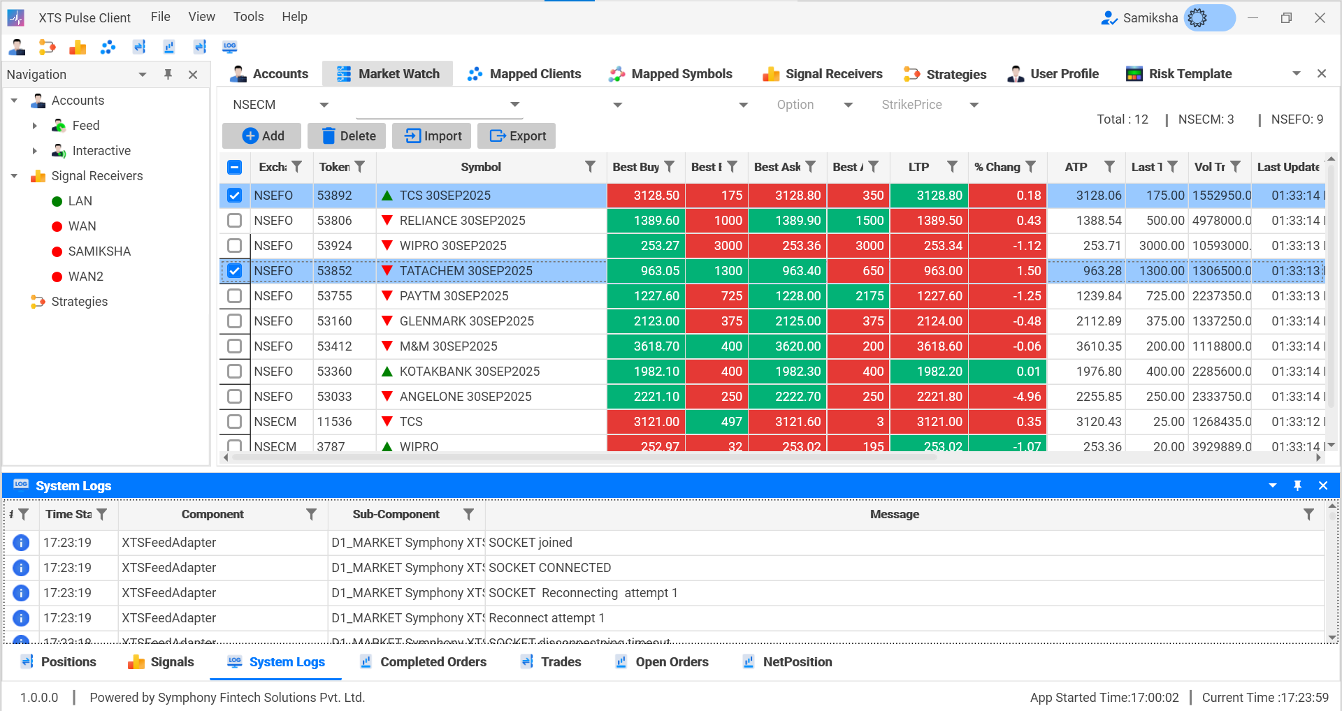Click the Add button
Screen dimensions: 1342x711
(x=262, y=136)
